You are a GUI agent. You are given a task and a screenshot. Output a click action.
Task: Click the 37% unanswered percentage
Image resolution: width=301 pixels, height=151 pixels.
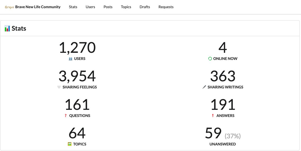click(233, 136)
